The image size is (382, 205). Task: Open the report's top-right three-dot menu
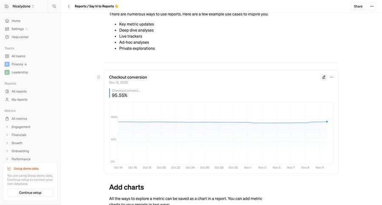(x=372, y=6)
